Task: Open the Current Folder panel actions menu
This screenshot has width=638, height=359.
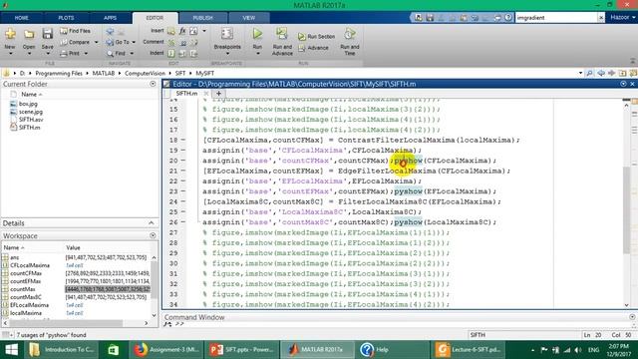Action: pos(153,84)
